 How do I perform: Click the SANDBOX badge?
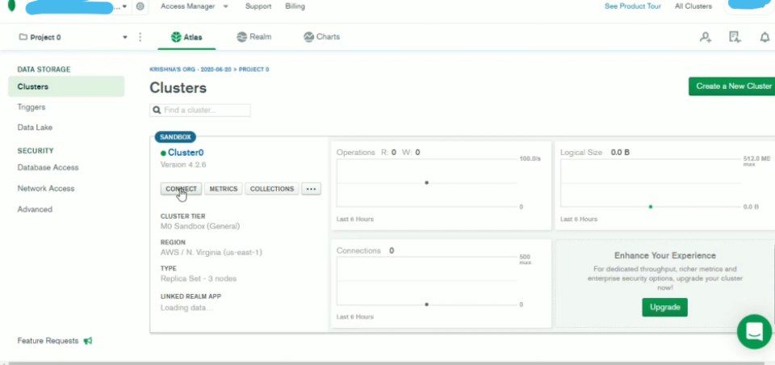pyautogui.click(x=175, y=137)
